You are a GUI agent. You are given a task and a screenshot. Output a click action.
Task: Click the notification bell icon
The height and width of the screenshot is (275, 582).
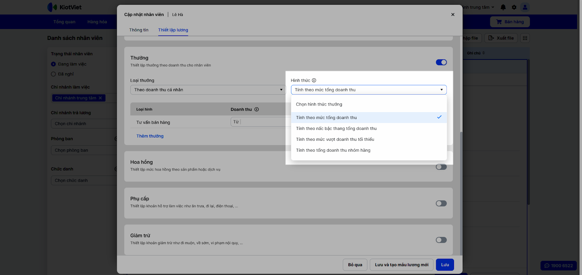click(503, 7)
